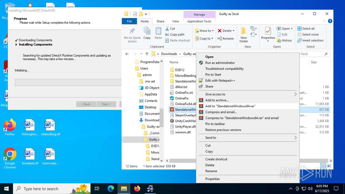This screenshot has width=345, height=194.
Task: Select Add to "StandaloneWindows64.rar" entry
Action: click(x=248, y=106)
